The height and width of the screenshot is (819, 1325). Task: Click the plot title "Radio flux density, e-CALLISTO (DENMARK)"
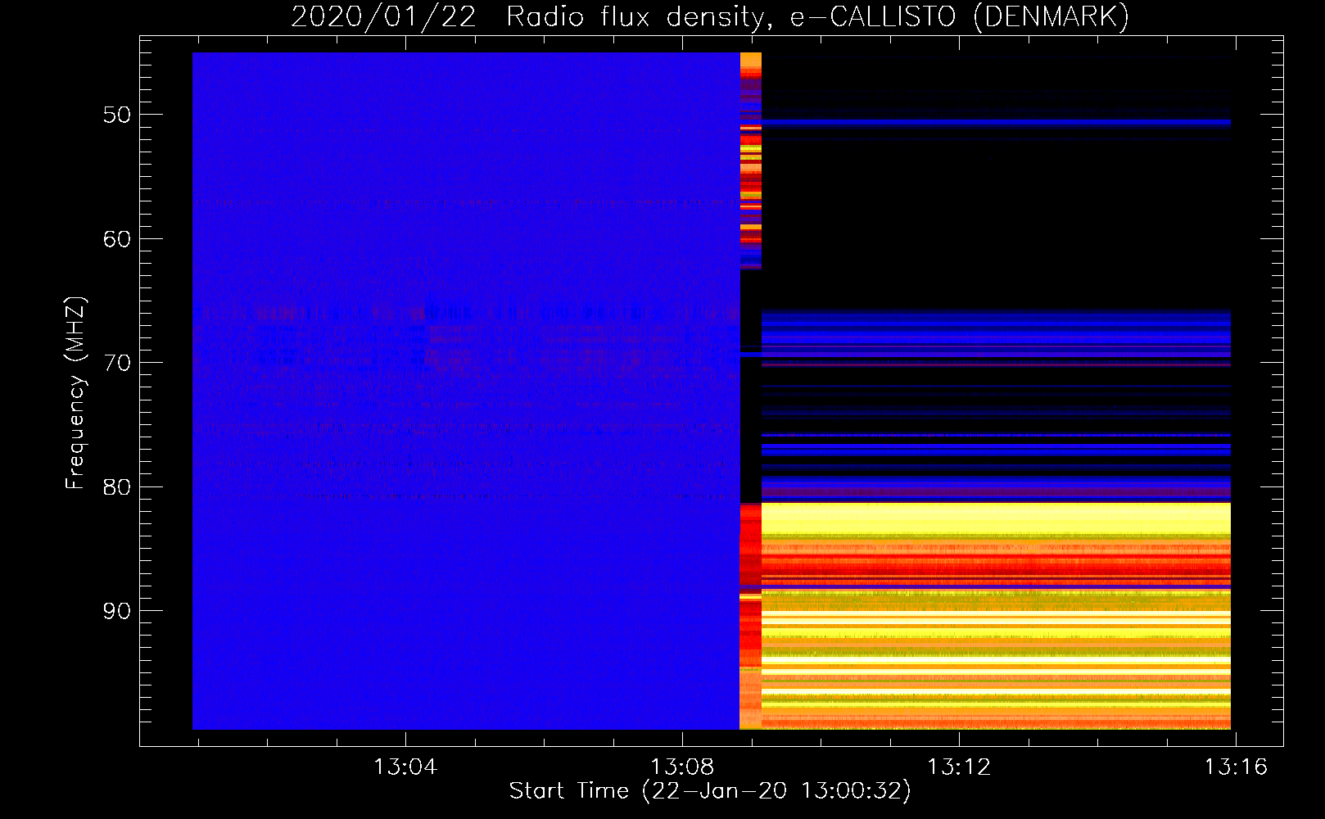[817, 17]
